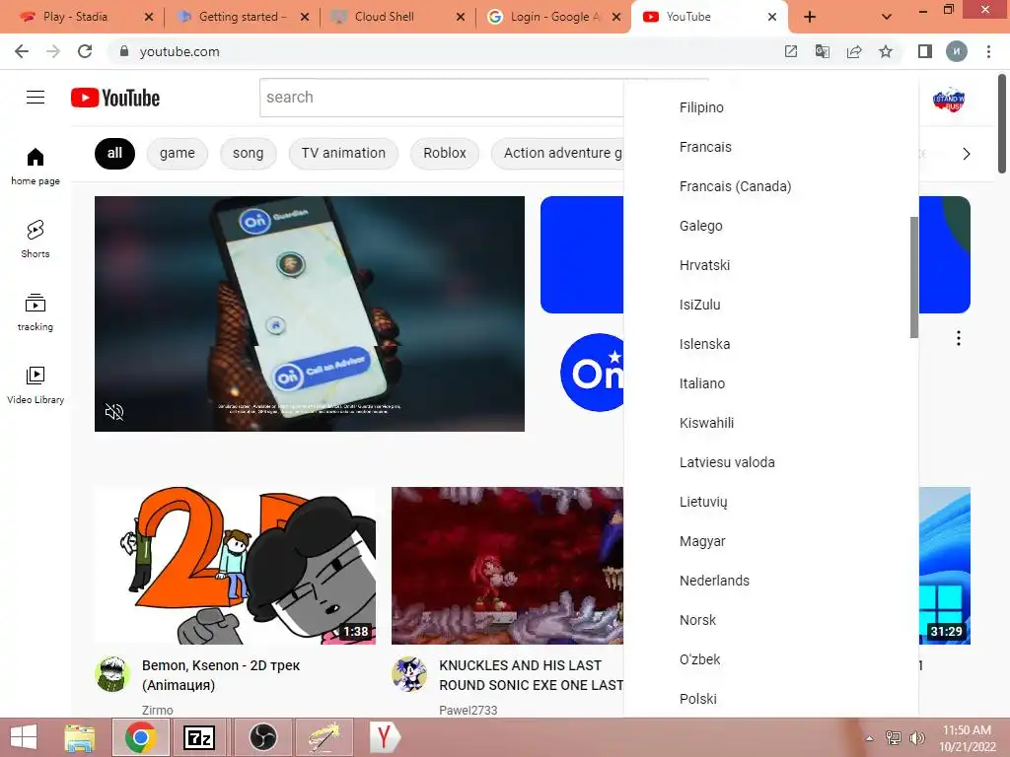Open OBS Studio from the taskbar

coord(262,737)
